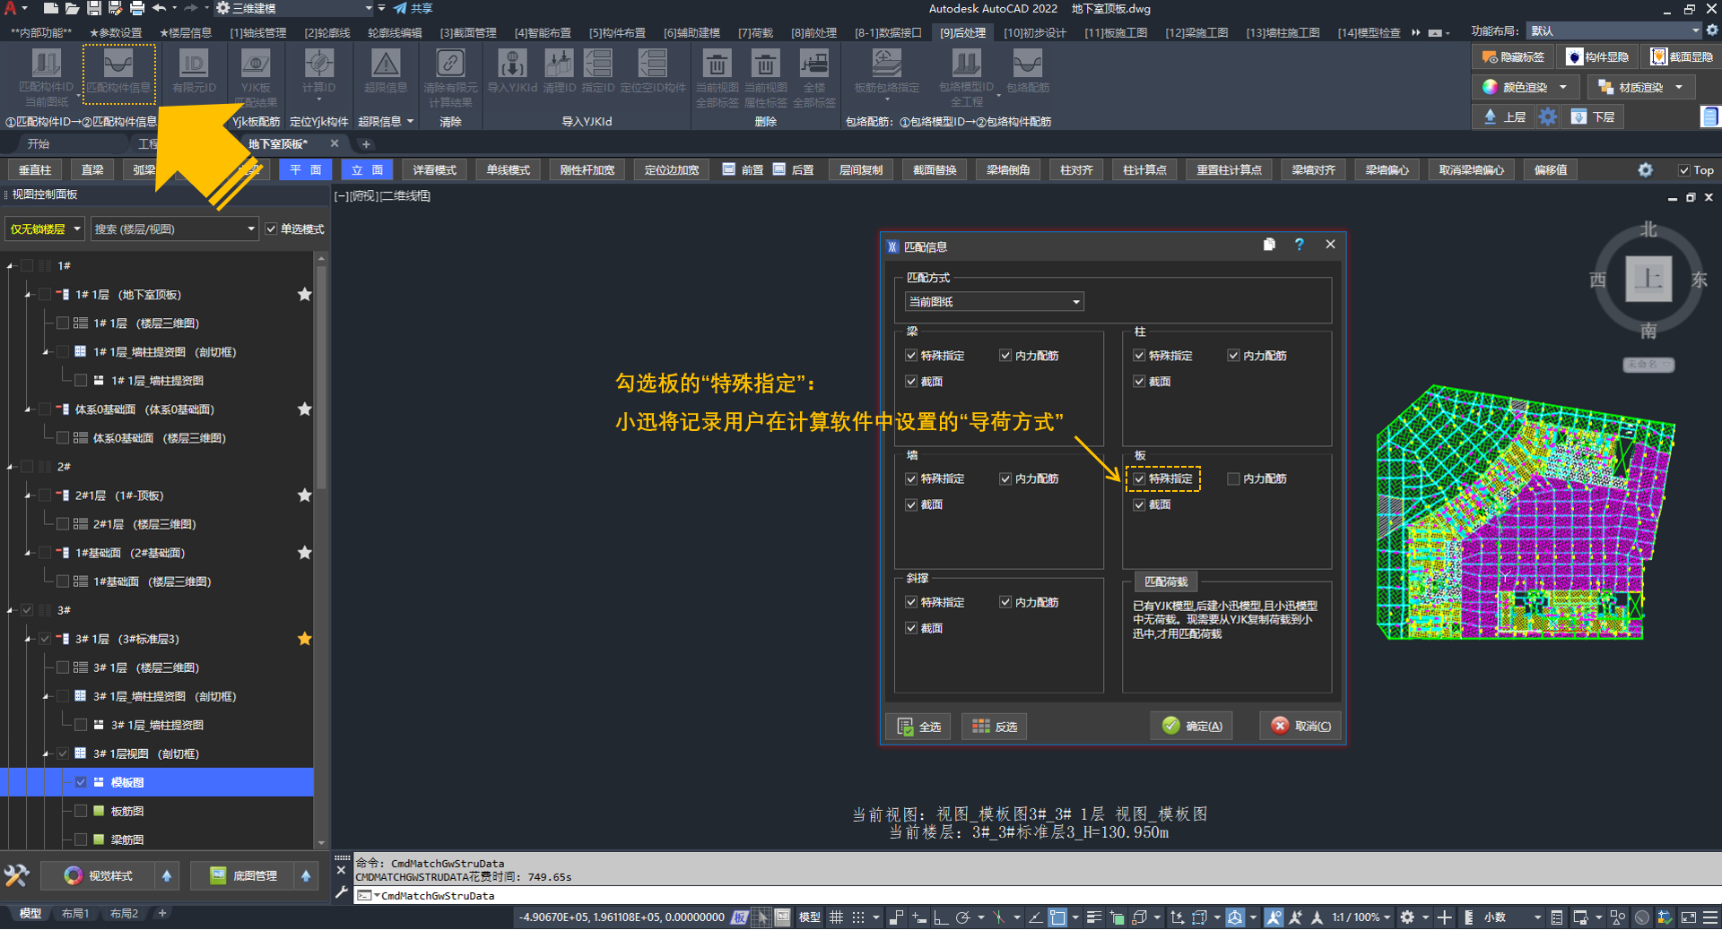Toggle 板 特殊指定 checkbox
Image resolution: width=1722 pixels, height=930 pixels.
coord(1139,479)
